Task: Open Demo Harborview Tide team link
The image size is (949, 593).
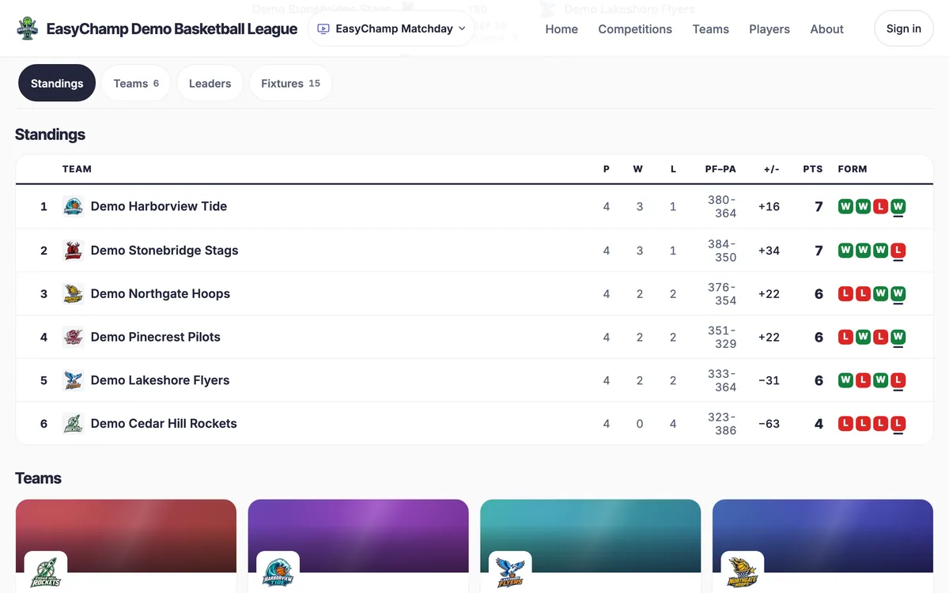Action: point(159,206)
